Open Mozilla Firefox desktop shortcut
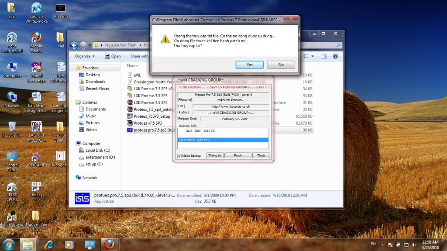The width and height of the screenshot is (447, 251). (36, 42)
